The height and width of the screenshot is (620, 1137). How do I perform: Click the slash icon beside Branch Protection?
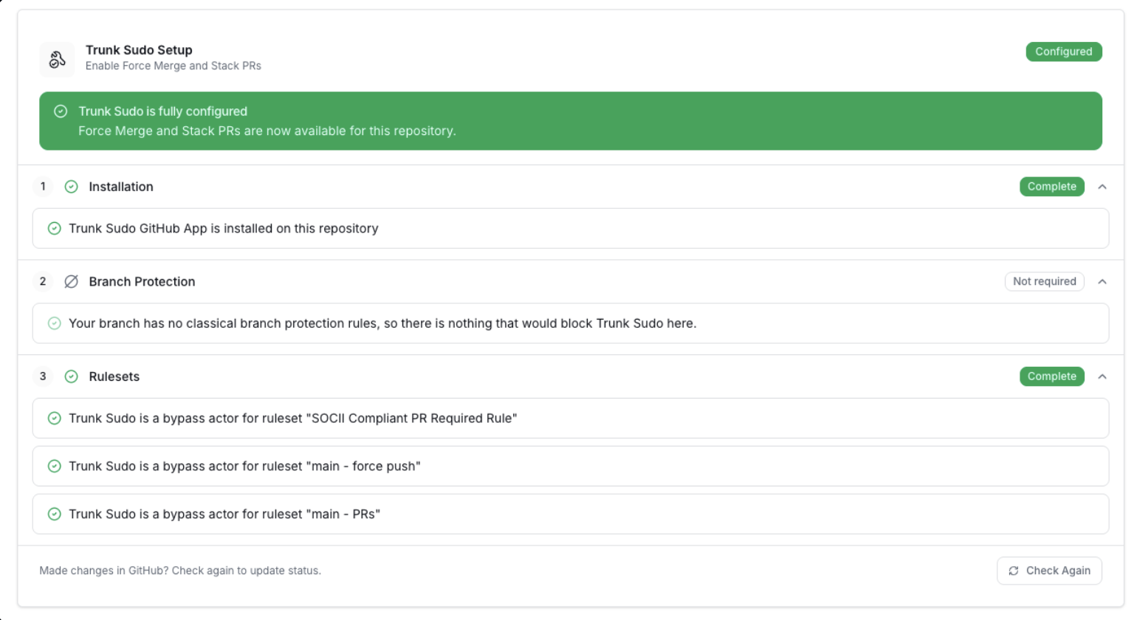click(71, 281)
